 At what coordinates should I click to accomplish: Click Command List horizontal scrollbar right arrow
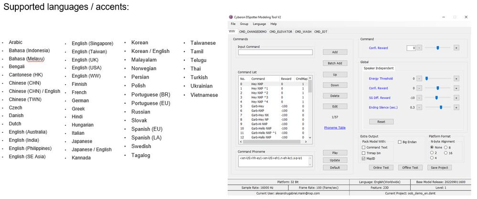click(307, 141)
